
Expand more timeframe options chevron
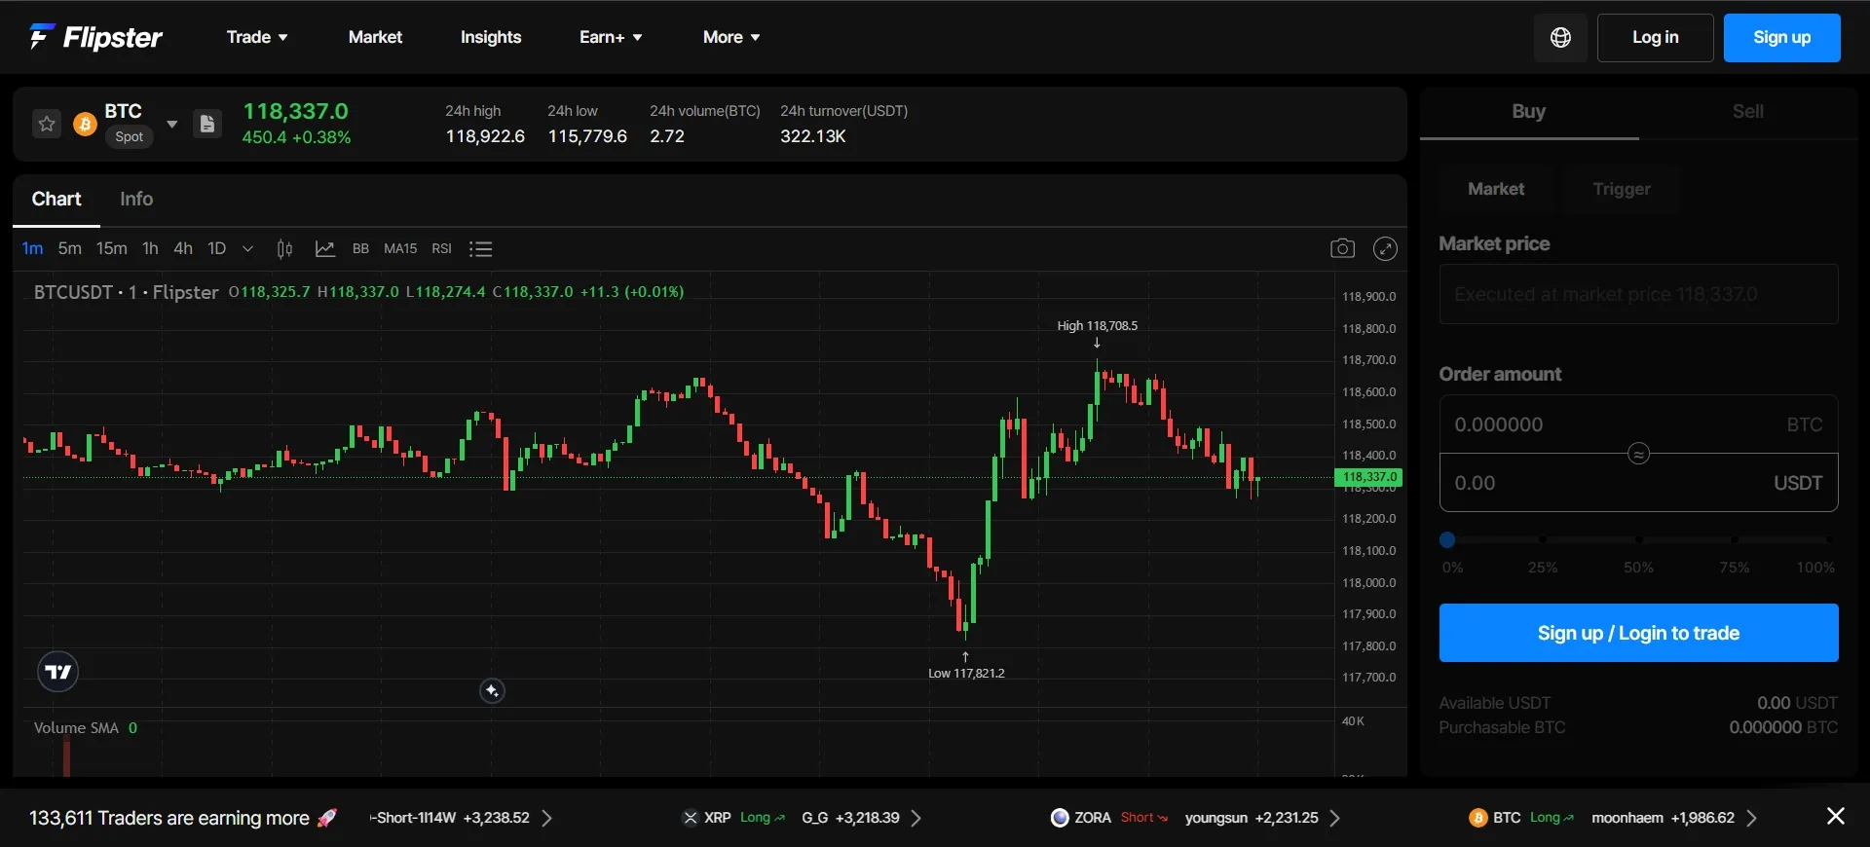[247, 249]
